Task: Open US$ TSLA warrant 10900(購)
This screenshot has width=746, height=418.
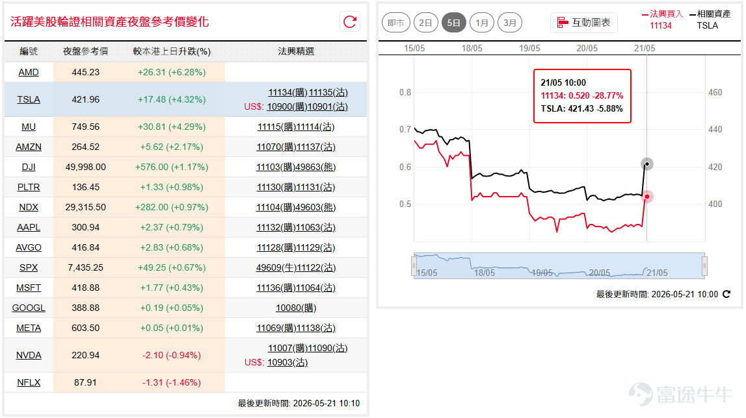Action: 286,107
